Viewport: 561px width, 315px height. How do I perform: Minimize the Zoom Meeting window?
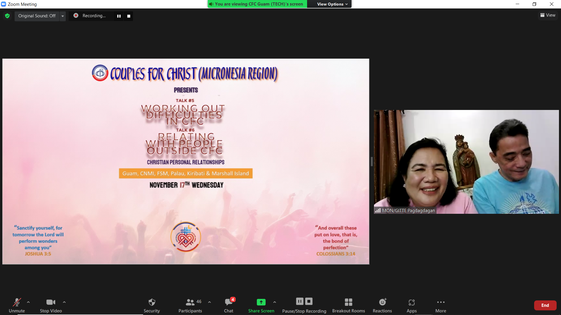(517, 4)
